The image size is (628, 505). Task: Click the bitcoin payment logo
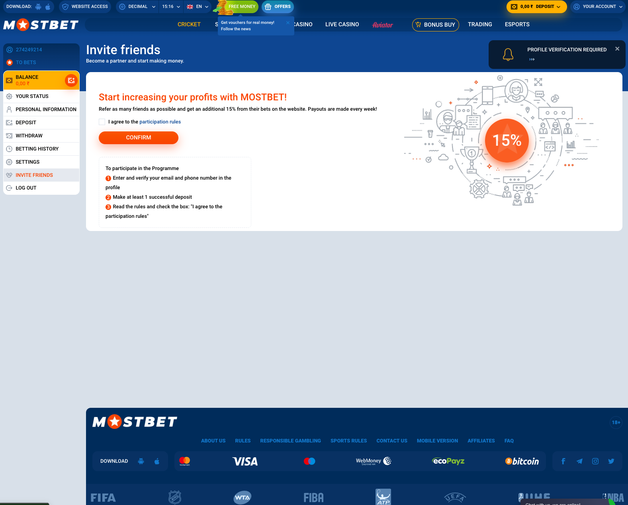click(522, 461)
